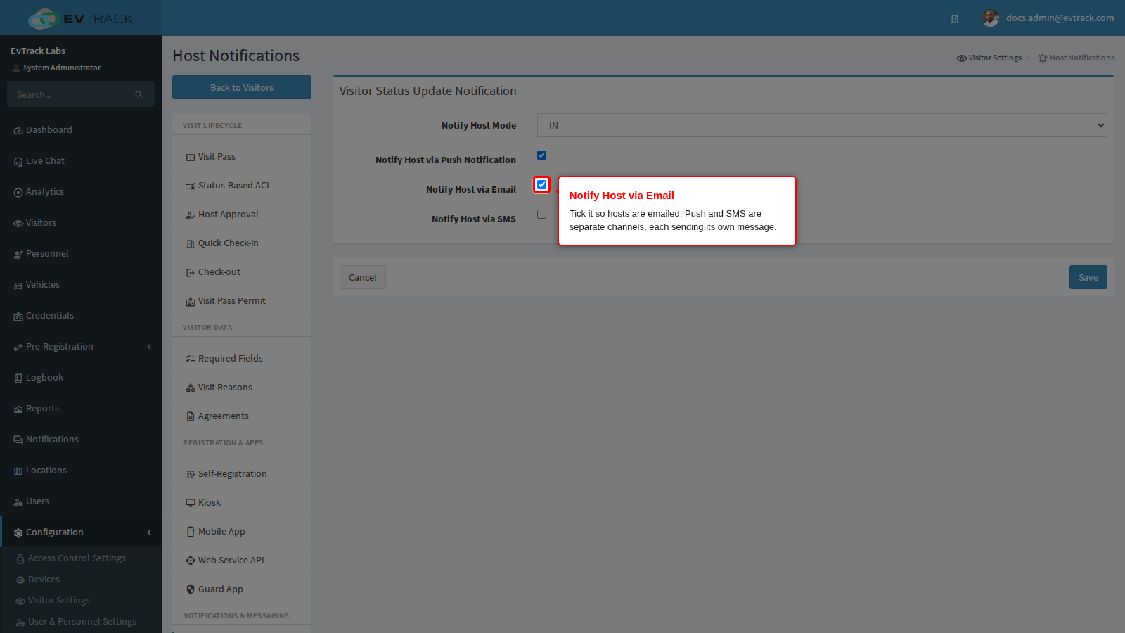Open the Visit Reasons settings
Image resolution: width=1125 pixels, height=633 pixels.
click(242, 388)
